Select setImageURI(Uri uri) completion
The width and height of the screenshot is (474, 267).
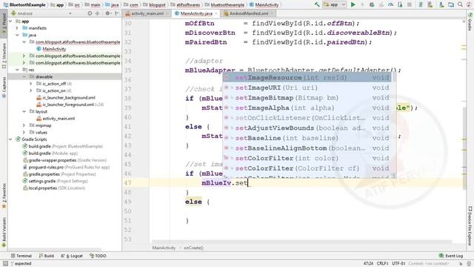(307, 88)
